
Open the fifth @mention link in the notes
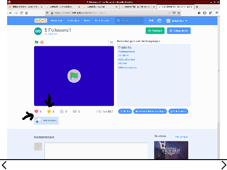tap(127, 68)
